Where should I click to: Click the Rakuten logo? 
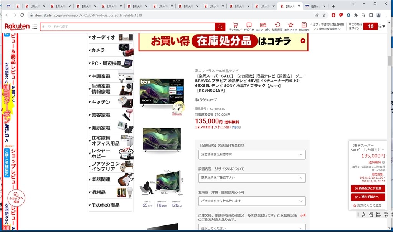[17, 26]
